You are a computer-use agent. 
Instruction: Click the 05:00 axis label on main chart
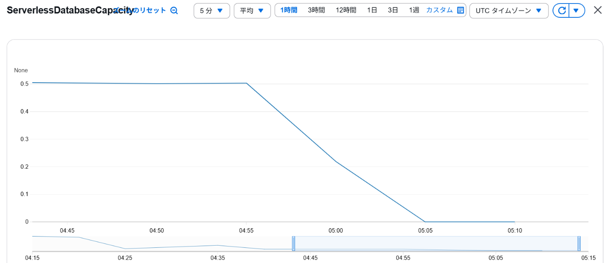(x=336, y=230)
